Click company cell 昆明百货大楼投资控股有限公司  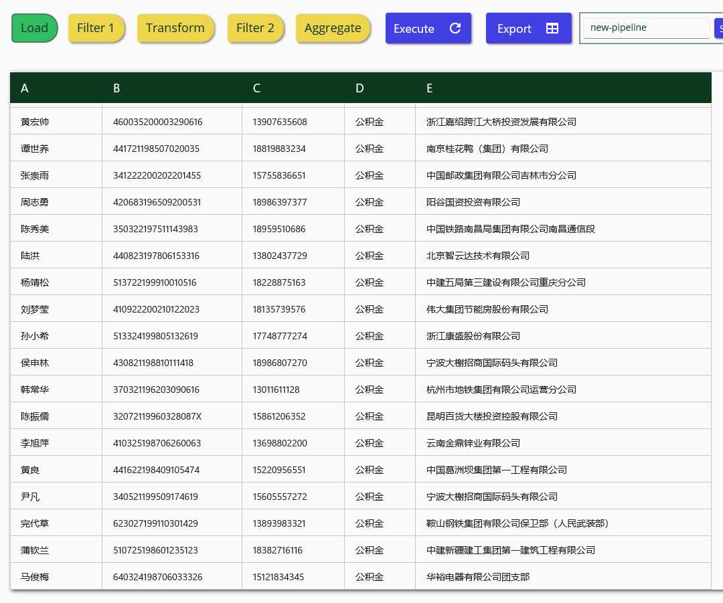coord(563,416)
